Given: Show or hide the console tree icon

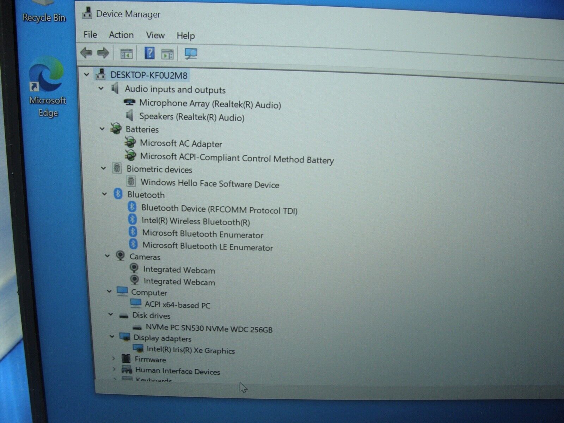Looking at the screenshot, I should coord(127,54).
